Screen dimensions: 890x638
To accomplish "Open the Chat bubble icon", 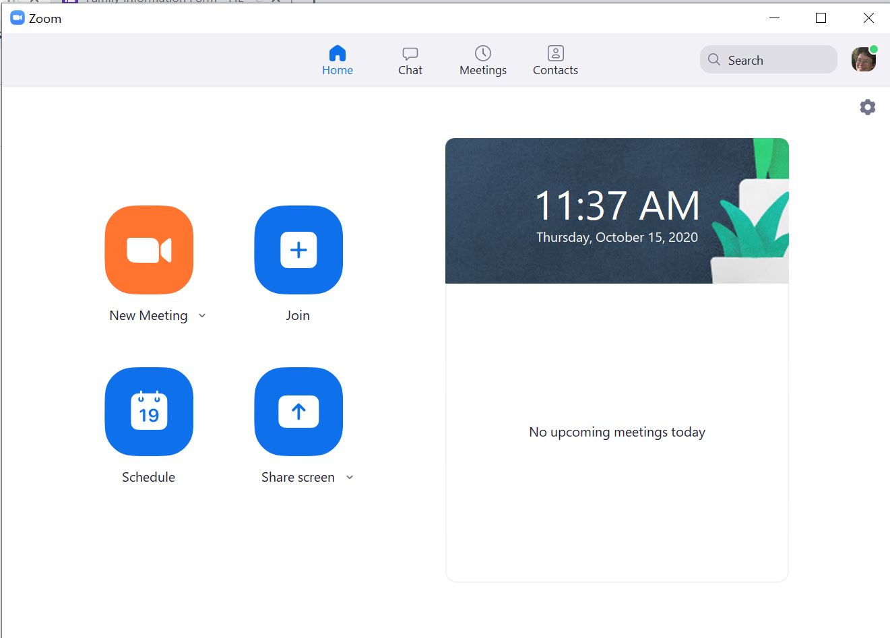I will pos(410,53).
